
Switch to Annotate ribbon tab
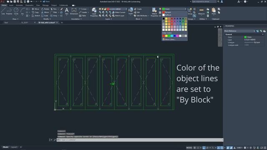[19, 5]
